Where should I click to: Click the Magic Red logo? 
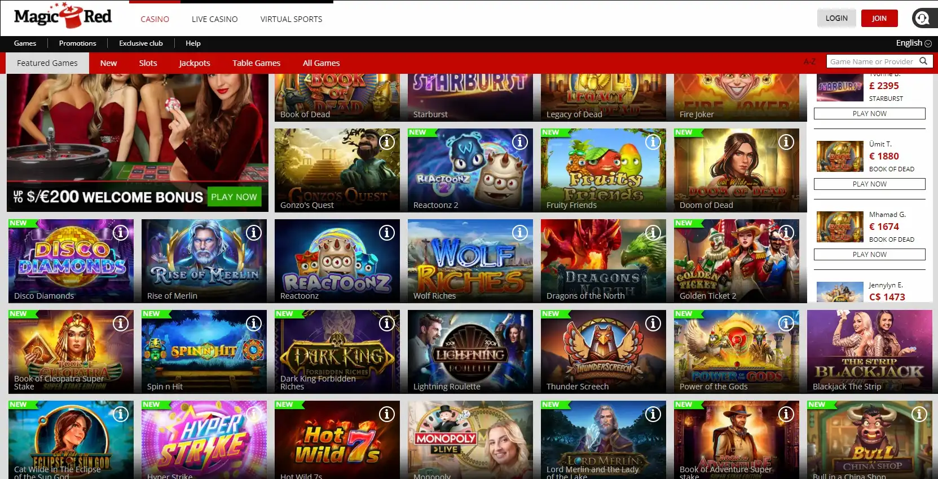click(63, 17)
